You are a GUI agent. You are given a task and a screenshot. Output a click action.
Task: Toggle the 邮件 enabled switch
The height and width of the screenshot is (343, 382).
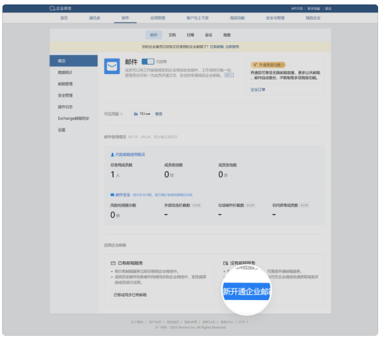pos(148,61)
